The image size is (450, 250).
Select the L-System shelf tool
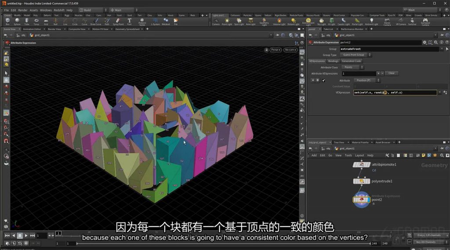(155, 21)
